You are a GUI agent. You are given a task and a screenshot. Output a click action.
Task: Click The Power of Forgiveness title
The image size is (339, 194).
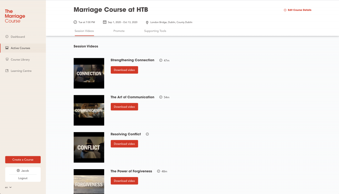[x=131, y=171]
